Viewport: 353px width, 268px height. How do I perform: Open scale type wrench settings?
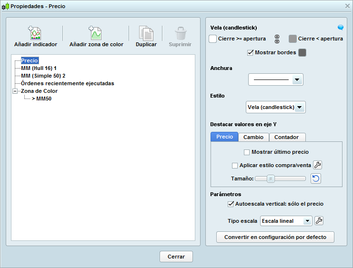pos(319,220)
